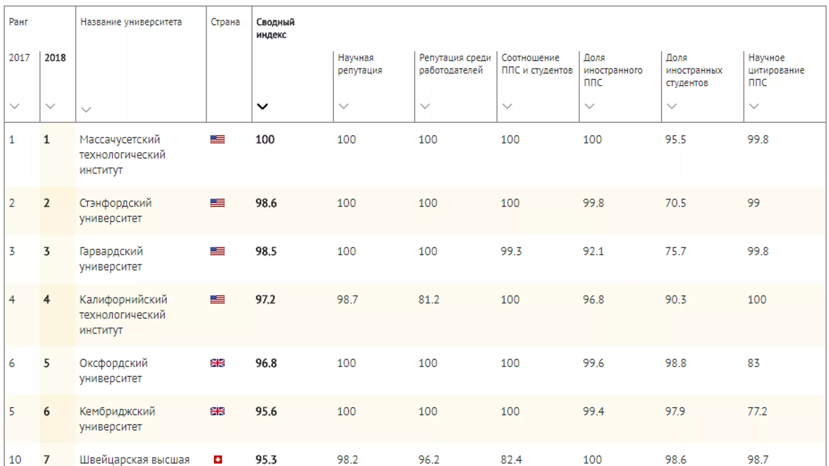Click Соотношение ППС и студентов header
This screenshot has width=829, height=466.
[537, 64]
